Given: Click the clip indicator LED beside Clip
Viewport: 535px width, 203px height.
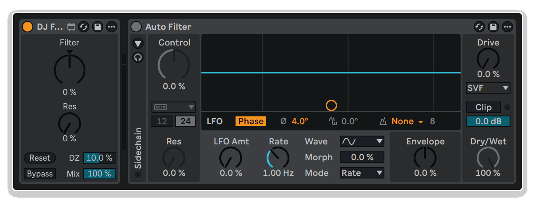Looking at the screenshot, I should (507, 107).
